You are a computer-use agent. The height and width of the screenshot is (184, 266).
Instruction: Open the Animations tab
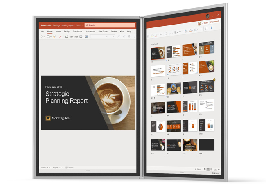tap(90, 31)
